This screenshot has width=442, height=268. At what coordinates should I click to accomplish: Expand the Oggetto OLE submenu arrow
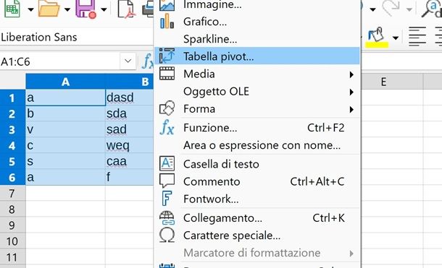351,92
